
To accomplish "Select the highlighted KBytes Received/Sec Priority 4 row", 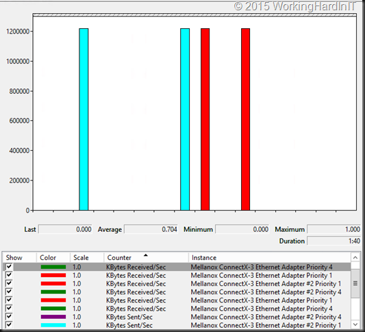I will pyautogui.click(x=177, y=267).
